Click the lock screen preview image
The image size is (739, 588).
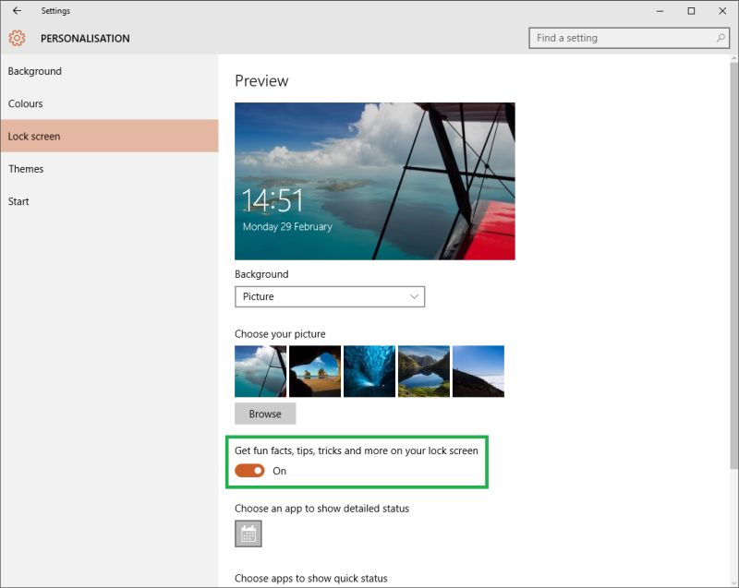[375, 180]
